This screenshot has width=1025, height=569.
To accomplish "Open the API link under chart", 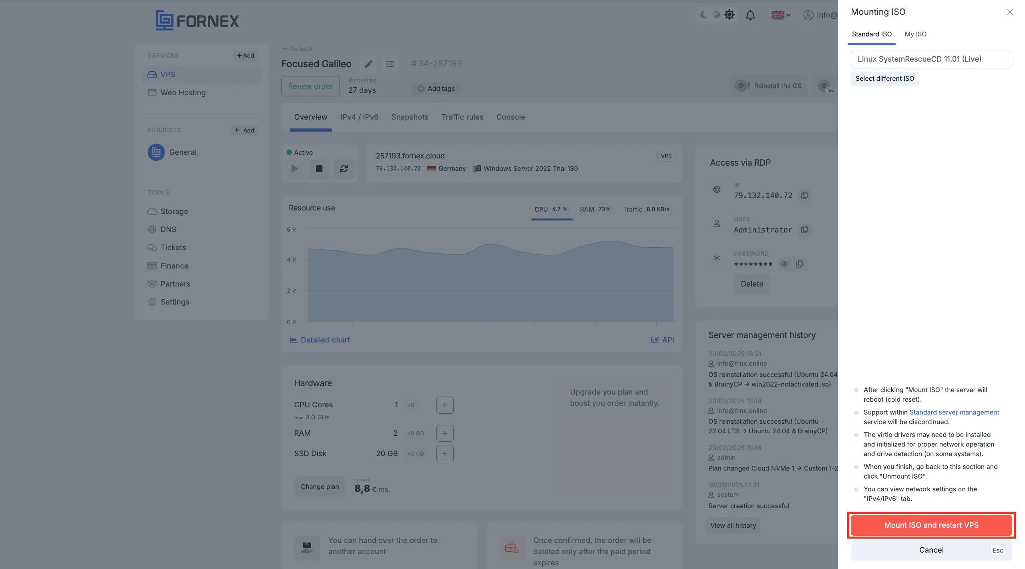I will [663, 340].
